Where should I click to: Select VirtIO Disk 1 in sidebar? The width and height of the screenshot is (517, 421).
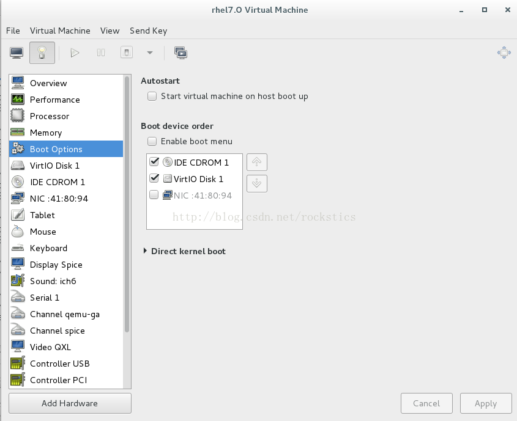coord(66,165)
